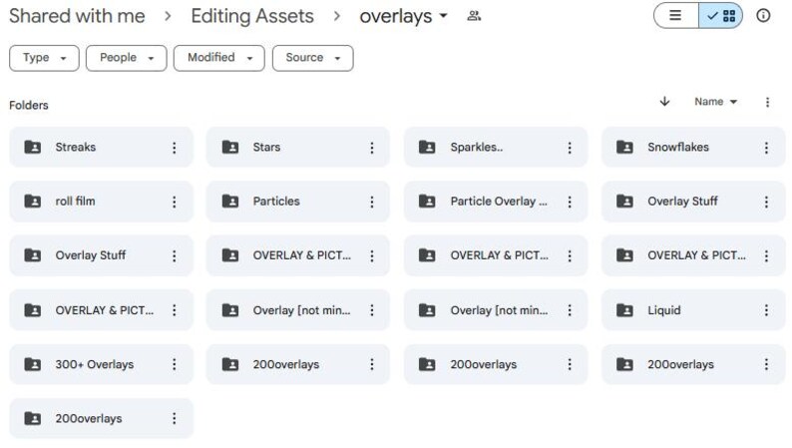Click the shared folder icon beside Streaks

pos(33,147)
